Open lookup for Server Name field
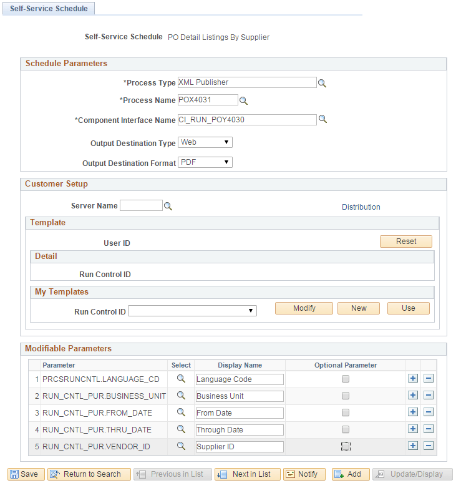Image resolution: width=456 pixels, height=483 pixels. click(168, 207)
